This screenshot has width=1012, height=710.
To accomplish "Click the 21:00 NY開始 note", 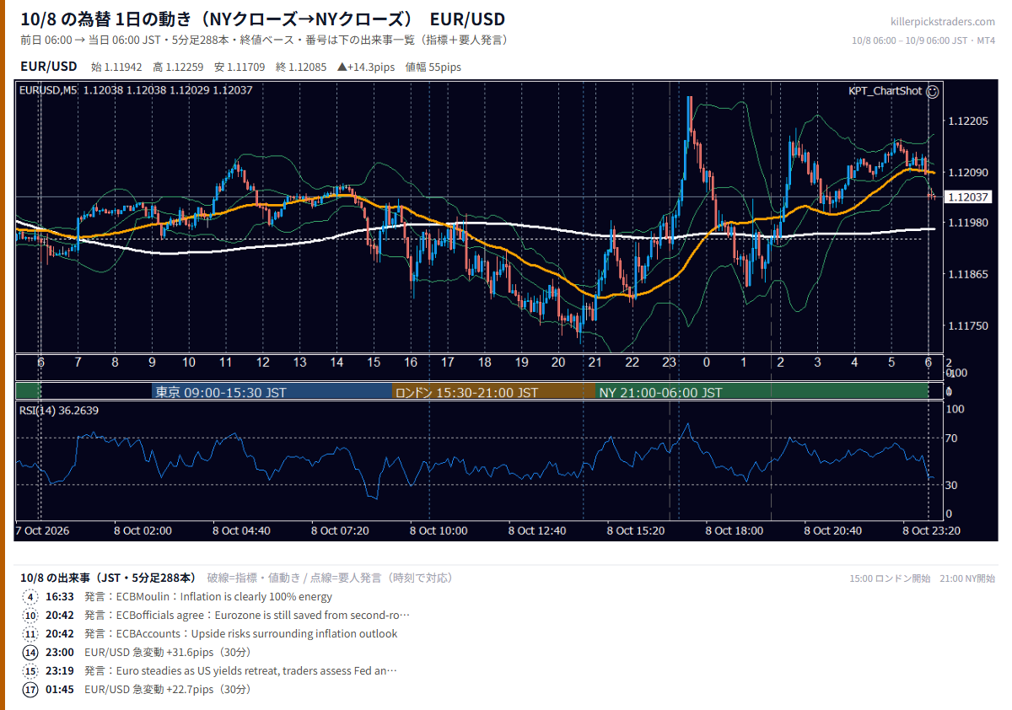I will (967, 578).
